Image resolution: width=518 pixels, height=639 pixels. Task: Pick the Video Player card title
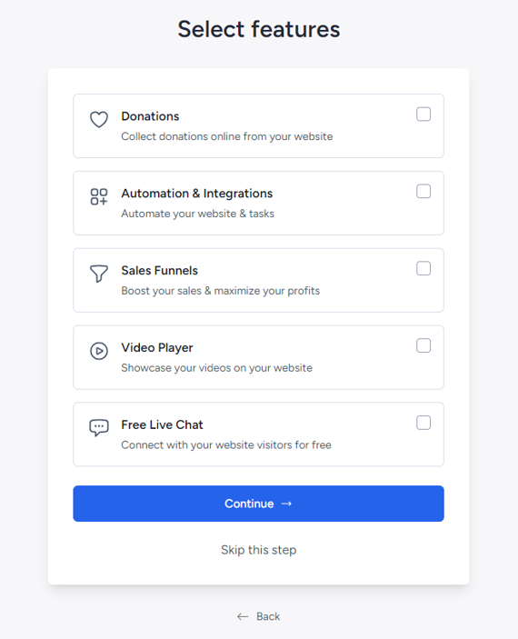click(x=157, y=348)
